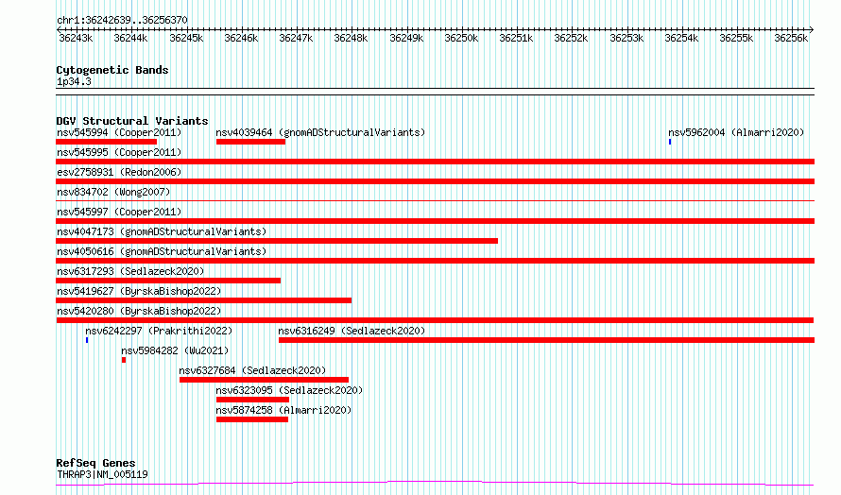Select the red bar under nsv6323095
Viewport: 841px width, 495px height.
(x=252, y=400)
